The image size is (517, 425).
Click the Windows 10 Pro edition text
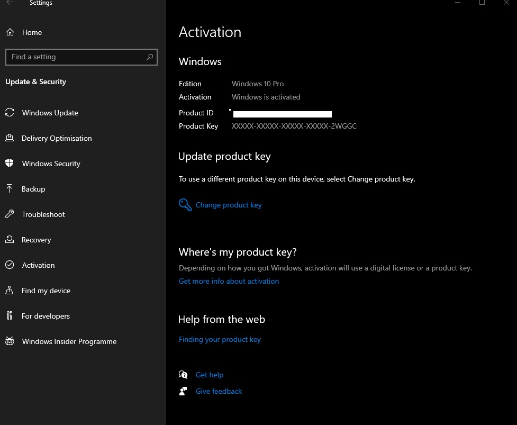[x=258, y=84]
